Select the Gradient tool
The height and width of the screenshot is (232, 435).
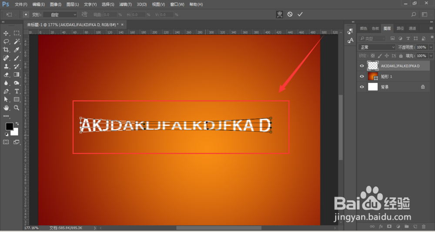click(17, 75)
